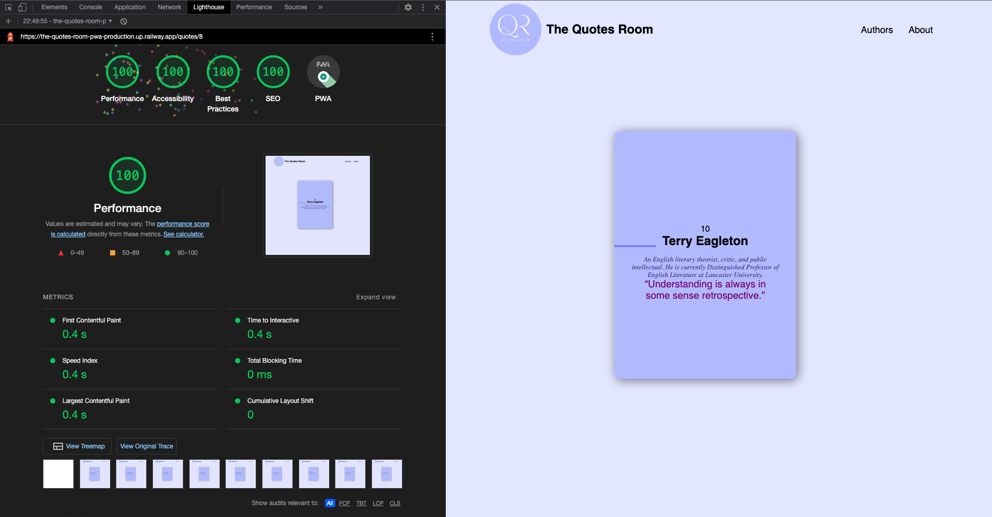Click The Quotes Room QR logo

pyautogui.click(x=515, y=29)
